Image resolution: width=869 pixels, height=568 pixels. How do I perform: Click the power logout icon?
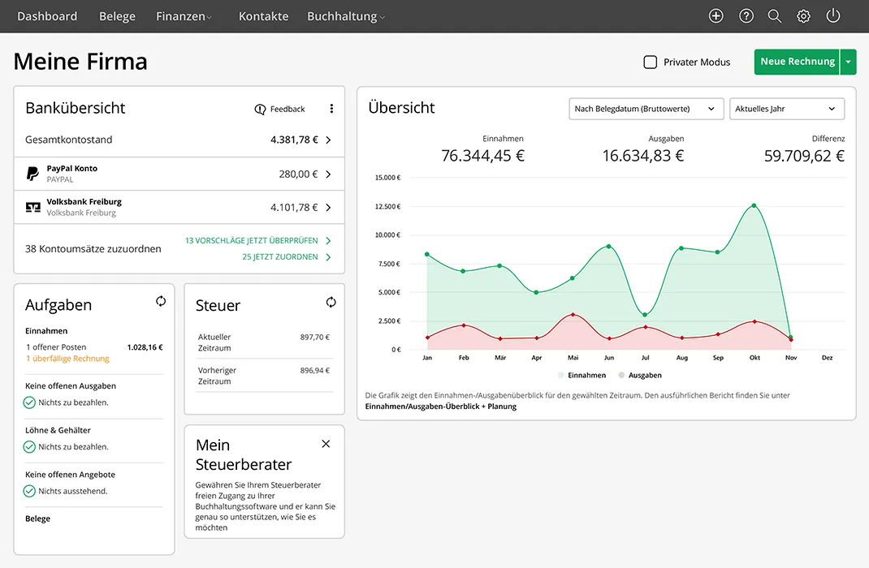point(832,16)
